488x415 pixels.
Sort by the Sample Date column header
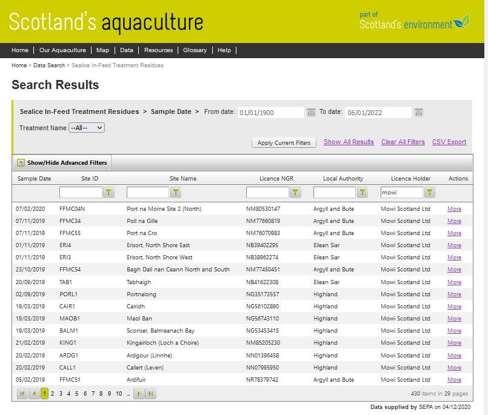pyautogui.click(x=34, y=179)
